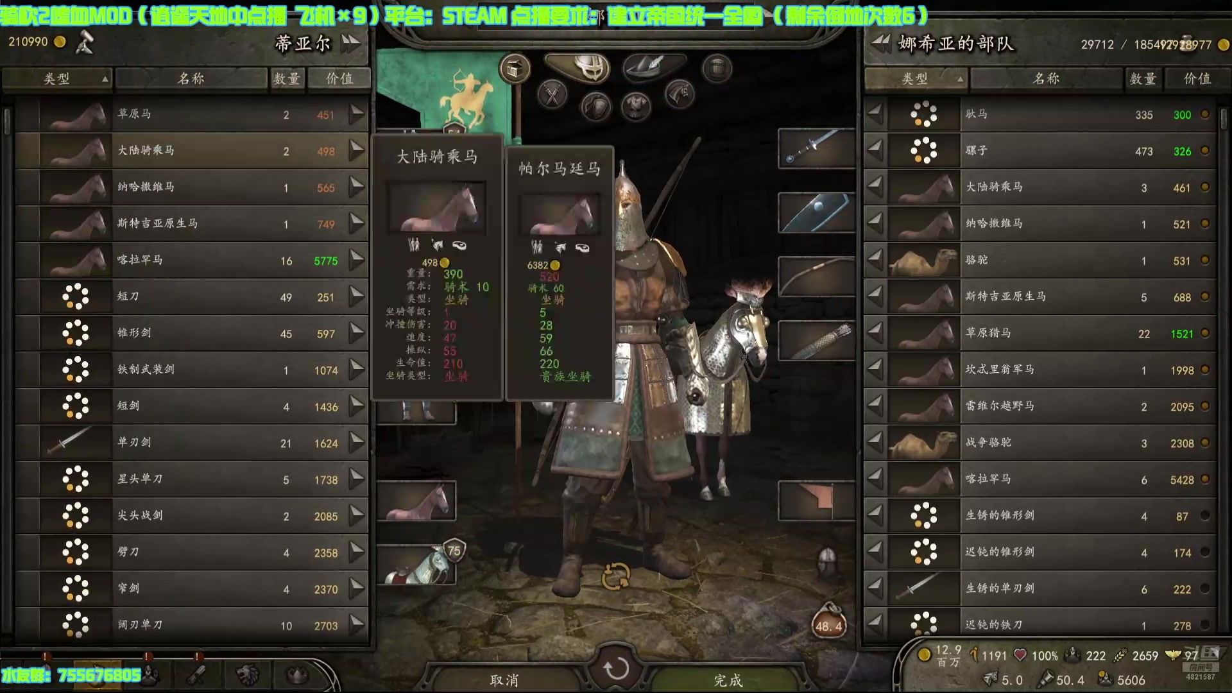Select the 迟钝的锥形剑 row

coord(1039,552)
